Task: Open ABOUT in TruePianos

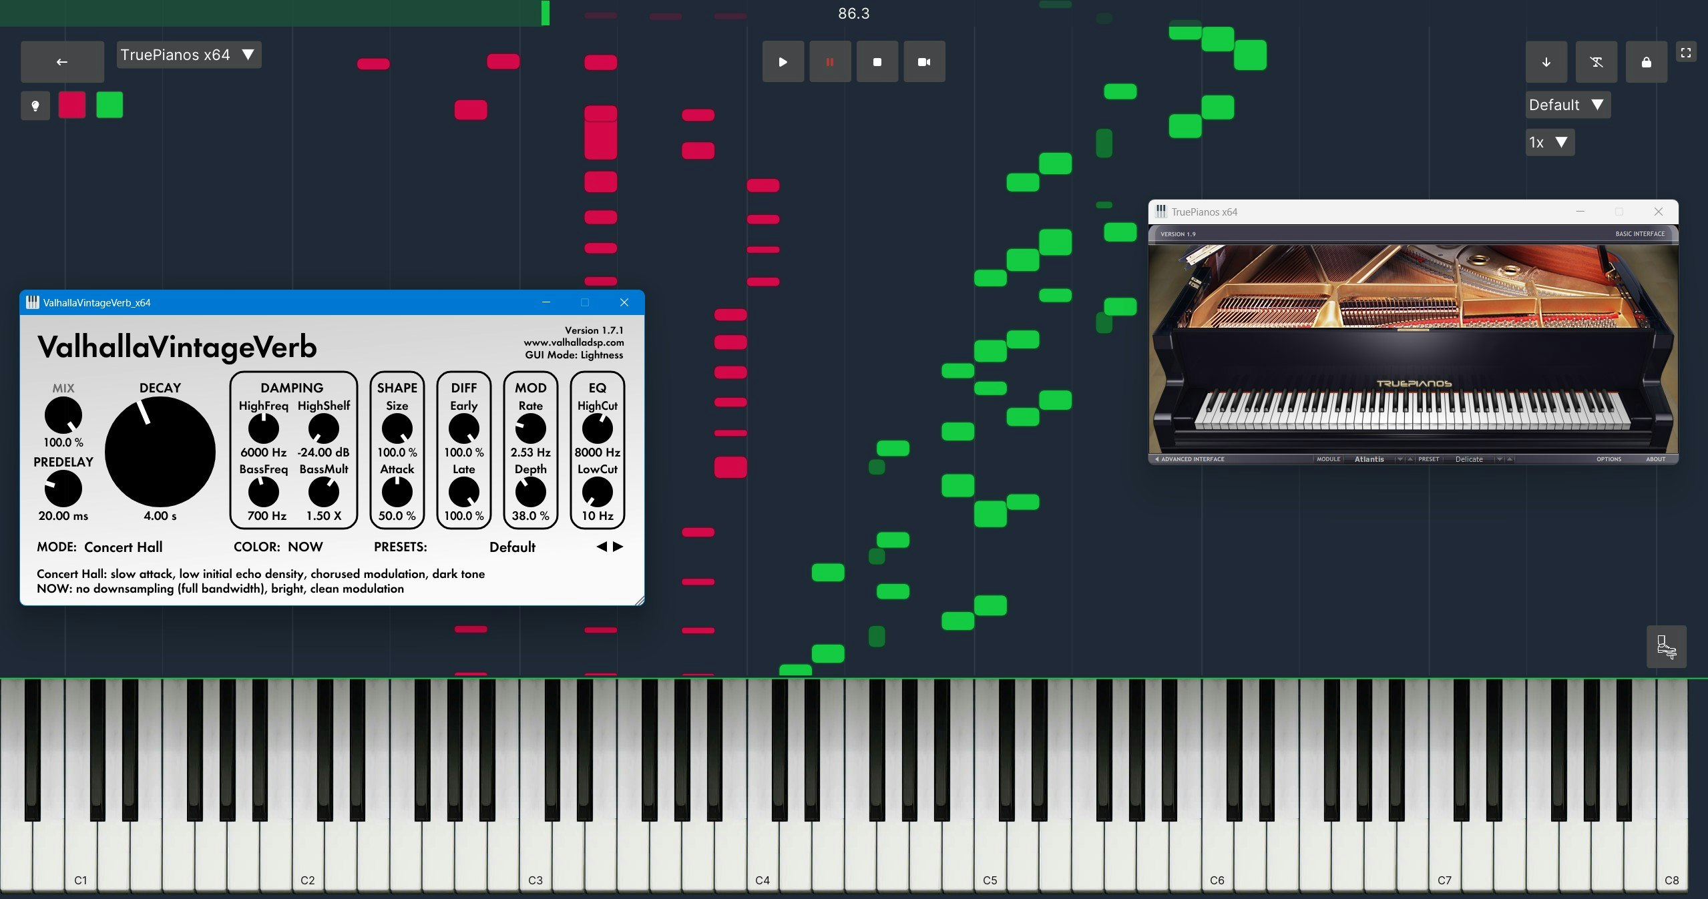Action: [1655, 459]
